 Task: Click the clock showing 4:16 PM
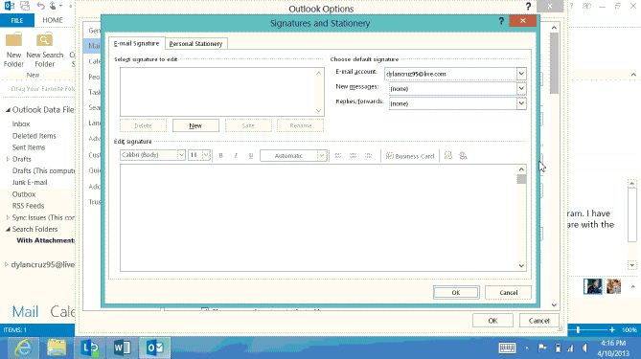tap(613, 343)
